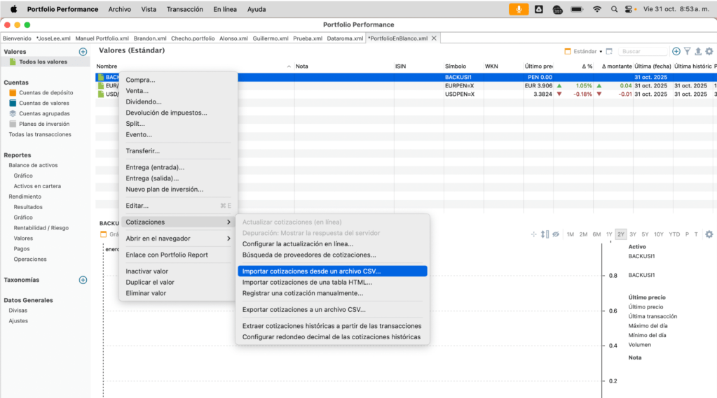Open Cuentas de depósito in sidebar
Viewport: 717px width, 398px height.
point(46,92)
